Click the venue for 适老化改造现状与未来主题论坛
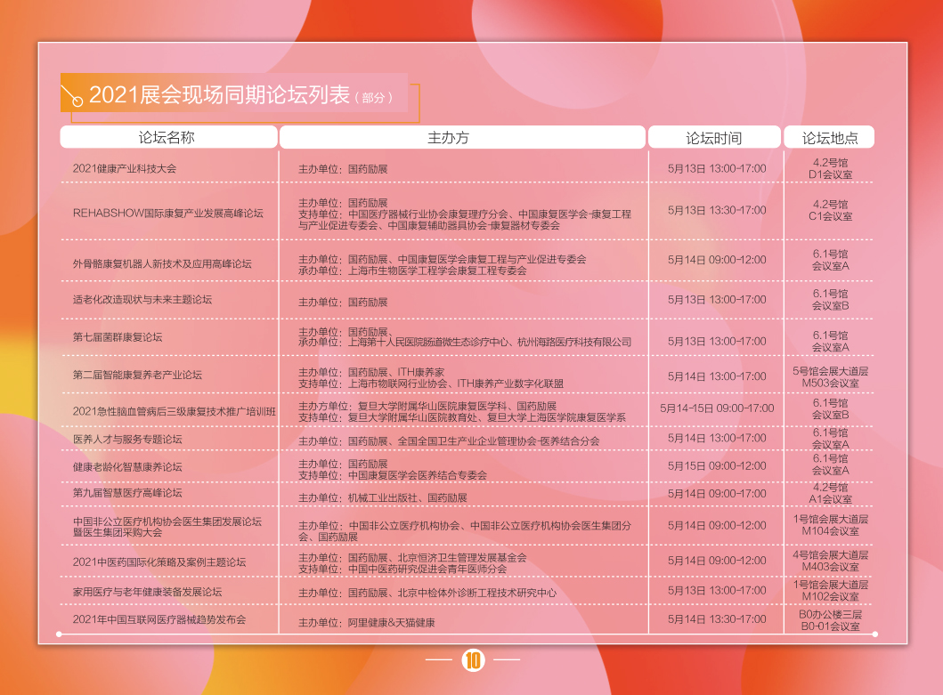Screen dimensions: 943x695 831,299
